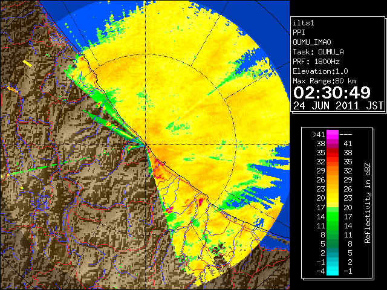This screenshot has width=387, height=290.
Task: Click the 'PPI' scan type text
Action: point(299,33)
